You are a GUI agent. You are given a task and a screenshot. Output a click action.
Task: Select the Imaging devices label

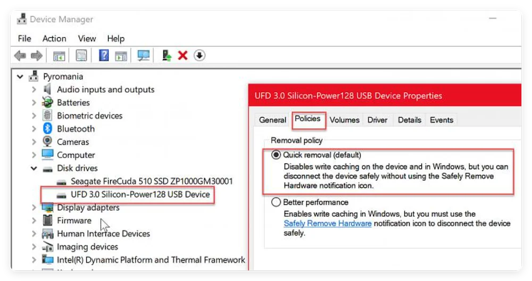87,247
